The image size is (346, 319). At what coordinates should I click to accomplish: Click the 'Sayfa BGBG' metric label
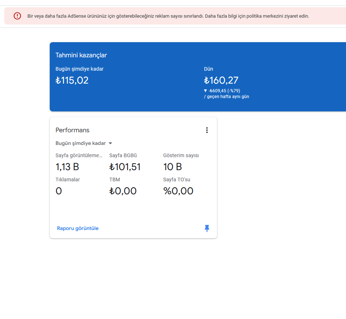point(123,155)
